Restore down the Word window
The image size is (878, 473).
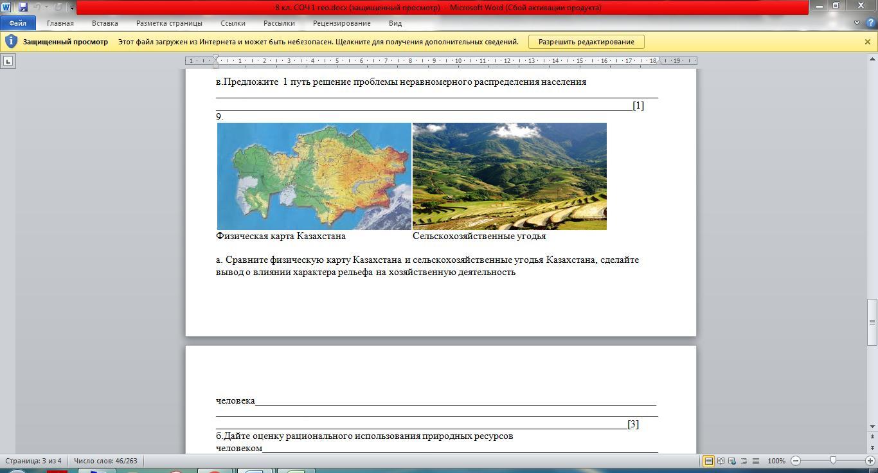point(836,6)
